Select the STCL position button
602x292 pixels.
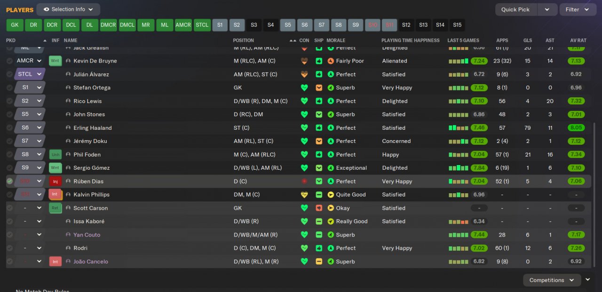coord(202,25)
